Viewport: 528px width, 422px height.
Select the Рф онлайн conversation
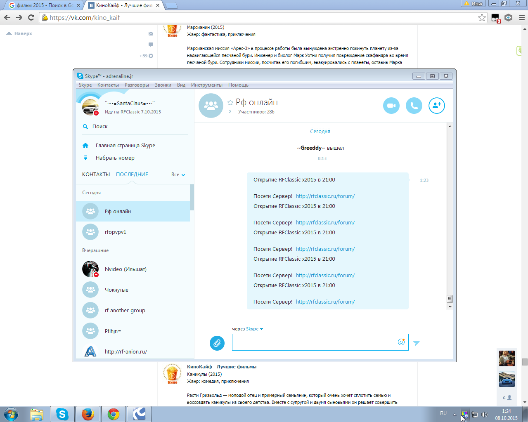(133, 211)
